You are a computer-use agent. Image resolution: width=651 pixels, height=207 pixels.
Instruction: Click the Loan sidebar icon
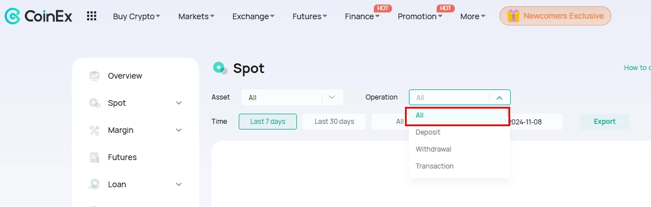tap(94, 184)
